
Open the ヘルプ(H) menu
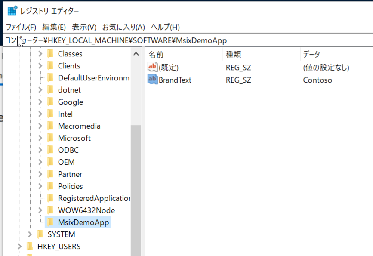(165, 27)
